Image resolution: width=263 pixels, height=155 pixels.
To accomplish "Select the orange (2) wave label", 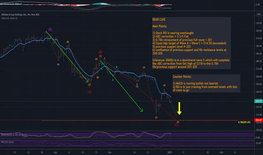I will (144, 68).
